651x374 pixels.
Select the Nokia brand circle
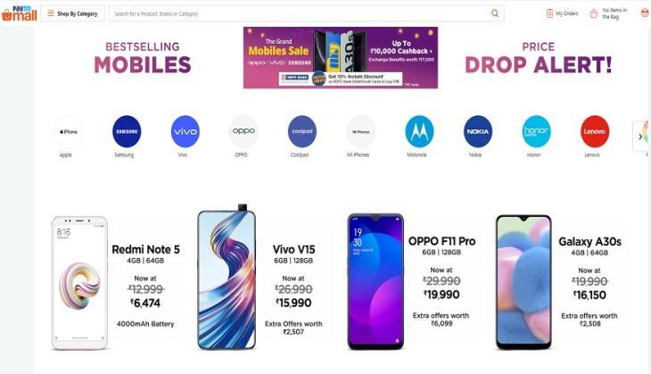[478, 131]
